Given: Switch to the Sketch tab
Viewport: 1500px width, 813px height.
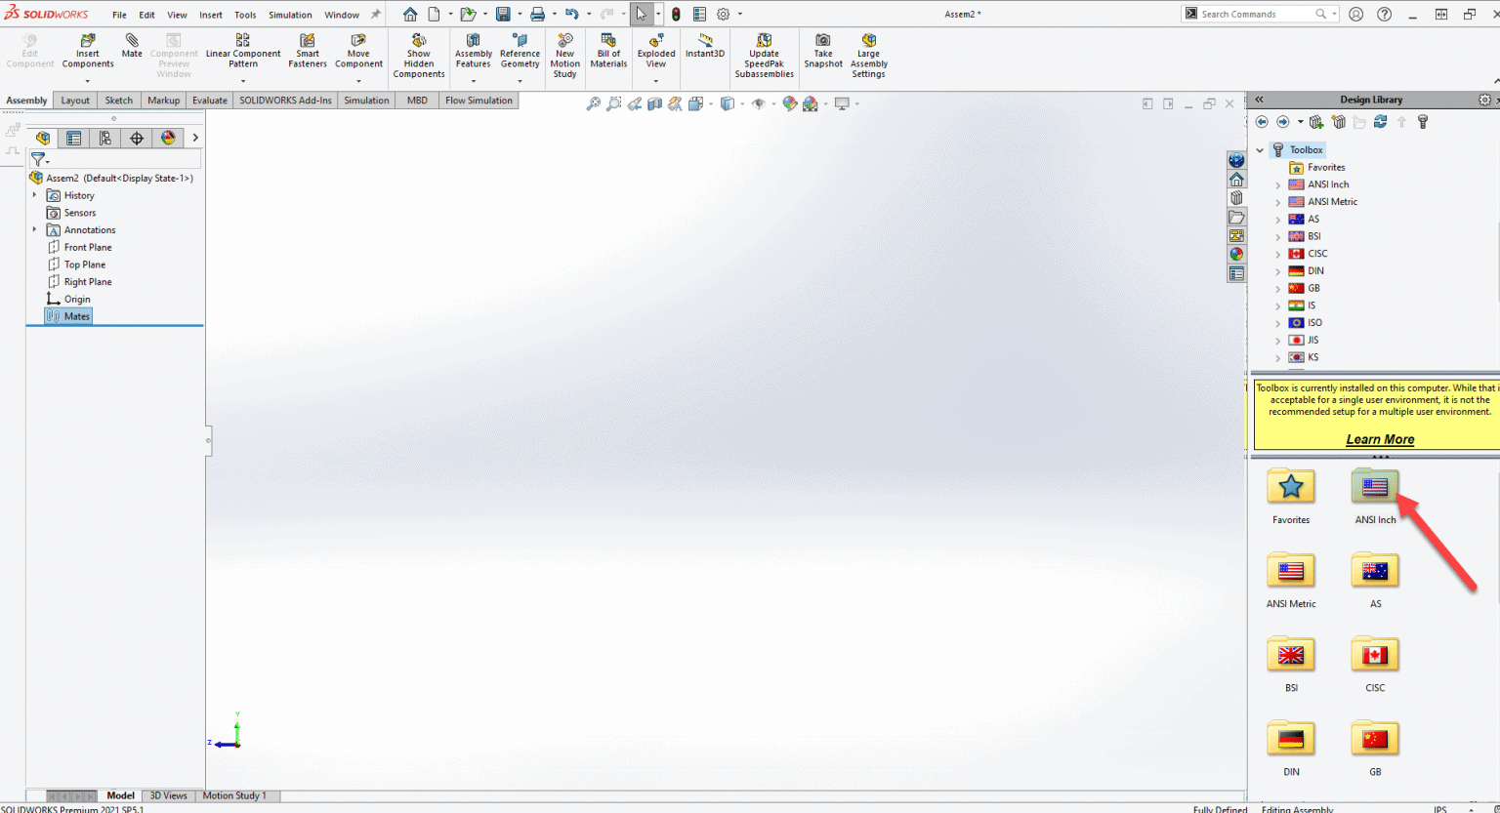Looking at the screenshot, I should tap(119, 101).
